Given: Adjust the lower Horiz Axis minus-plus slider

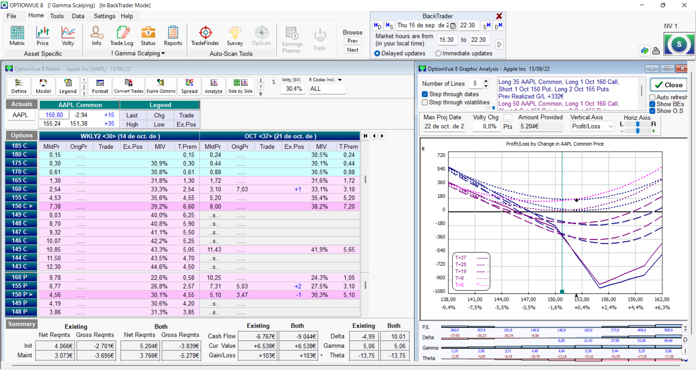Looking at the screenshot, I should 638,131.
